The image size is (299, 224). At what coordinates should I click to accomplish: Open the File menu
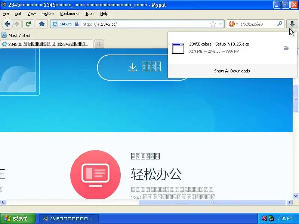(x=6, y=13)
